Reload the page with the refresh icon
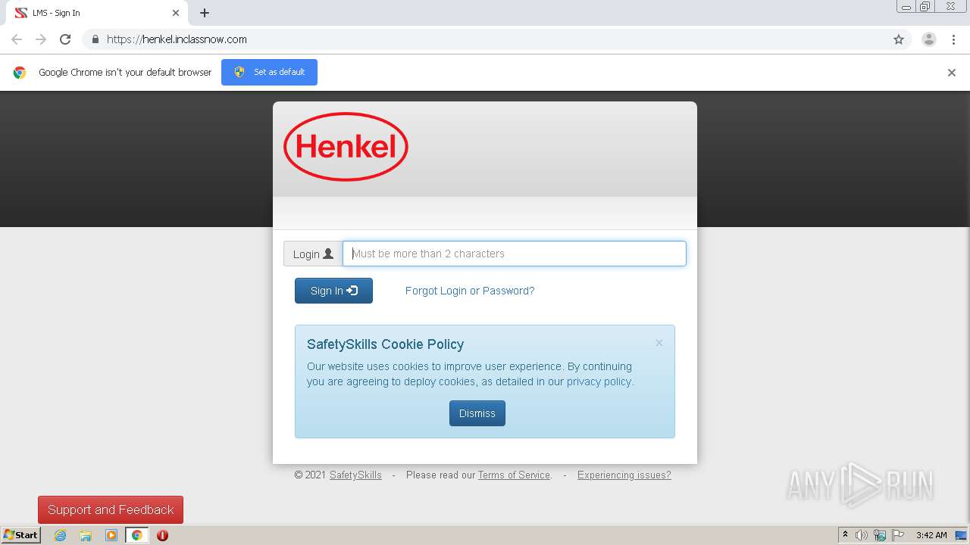Screen dimensions: 970x545 (65, 39)
